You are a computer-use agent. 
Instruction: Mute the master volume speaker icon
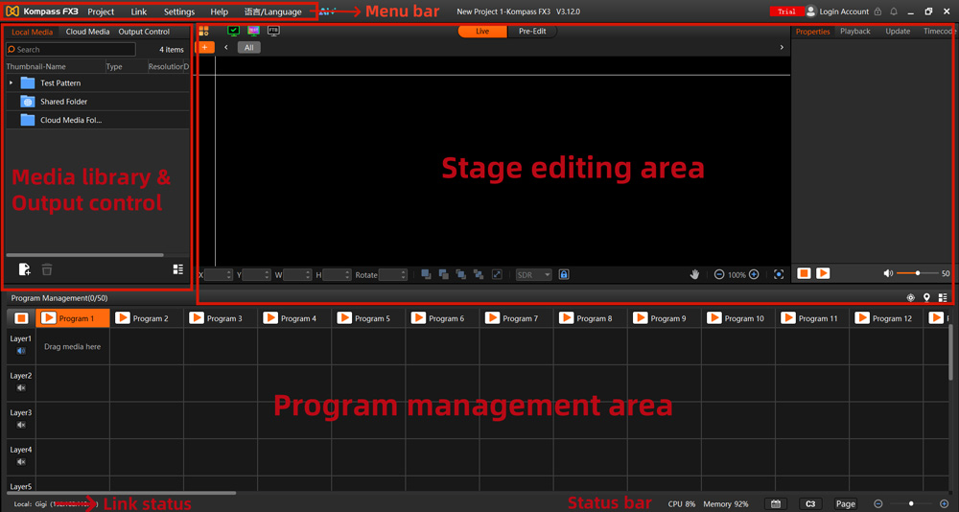[888, 273]
